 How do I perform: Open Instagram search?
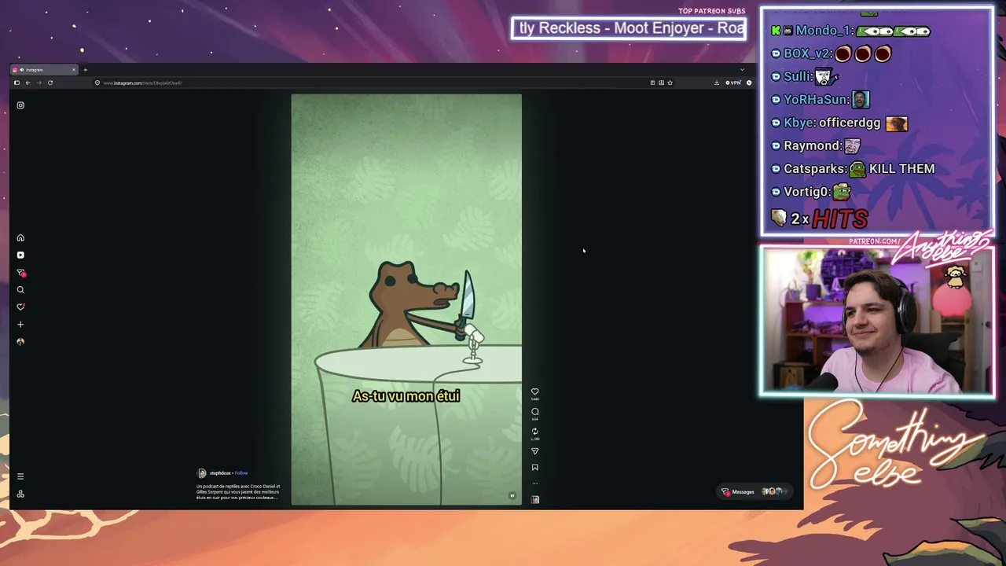point(20,290)
